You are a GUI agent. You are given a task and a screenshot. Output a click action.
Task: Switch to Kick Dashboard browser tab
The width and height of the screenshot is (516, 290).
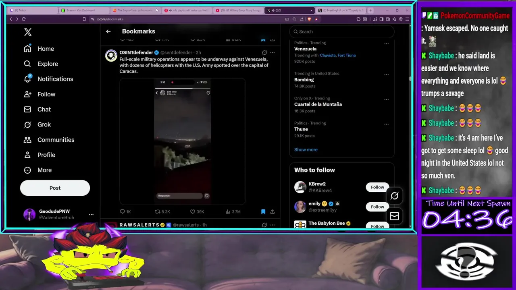(84, 10)
